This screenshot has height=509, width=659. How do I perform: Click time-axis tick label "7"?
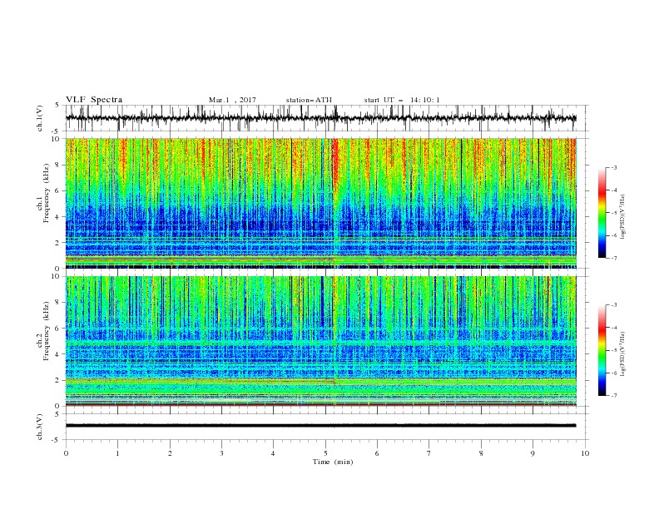tap(429, 453)
